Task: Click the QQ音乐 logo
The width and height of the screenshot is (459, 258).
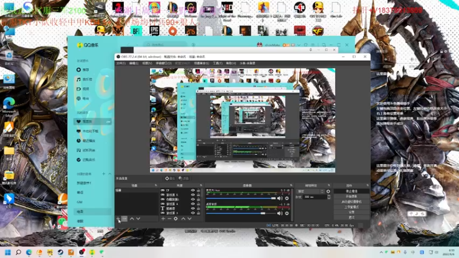Action: (88, 45)
